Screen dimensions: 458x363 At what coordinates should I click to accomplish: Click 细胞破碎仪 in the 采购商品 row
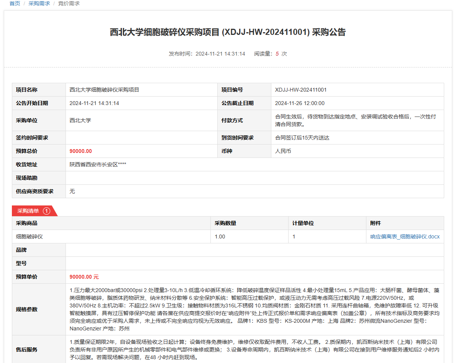click(30, 237)
